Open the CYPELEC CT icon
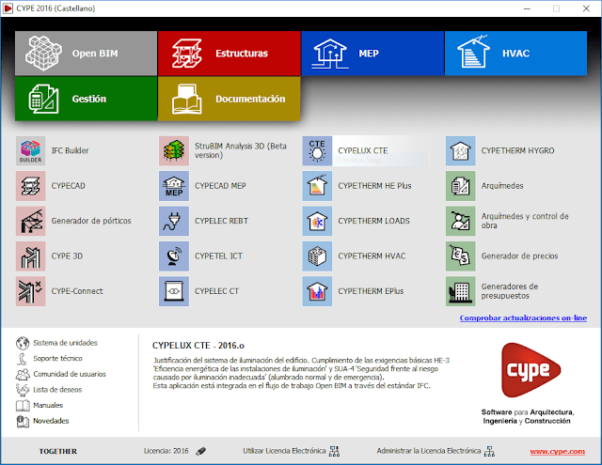The height and width of the screenshot is (465, 602). (174, 291)
